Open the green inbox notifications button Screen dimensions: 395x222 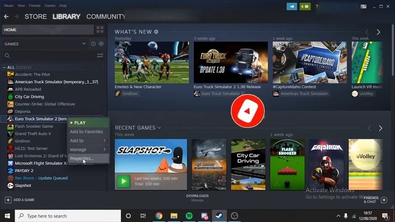click(305, 7)
